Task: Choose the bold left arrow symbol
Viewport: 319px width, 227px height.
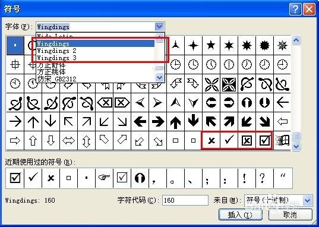Action: coord(140,122)
